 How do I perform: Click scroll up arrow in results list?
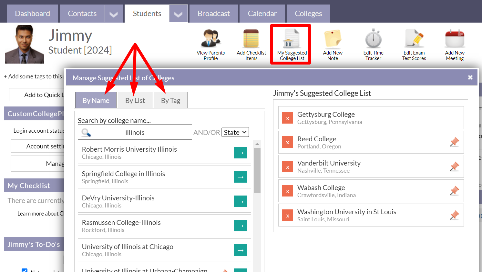257,144
